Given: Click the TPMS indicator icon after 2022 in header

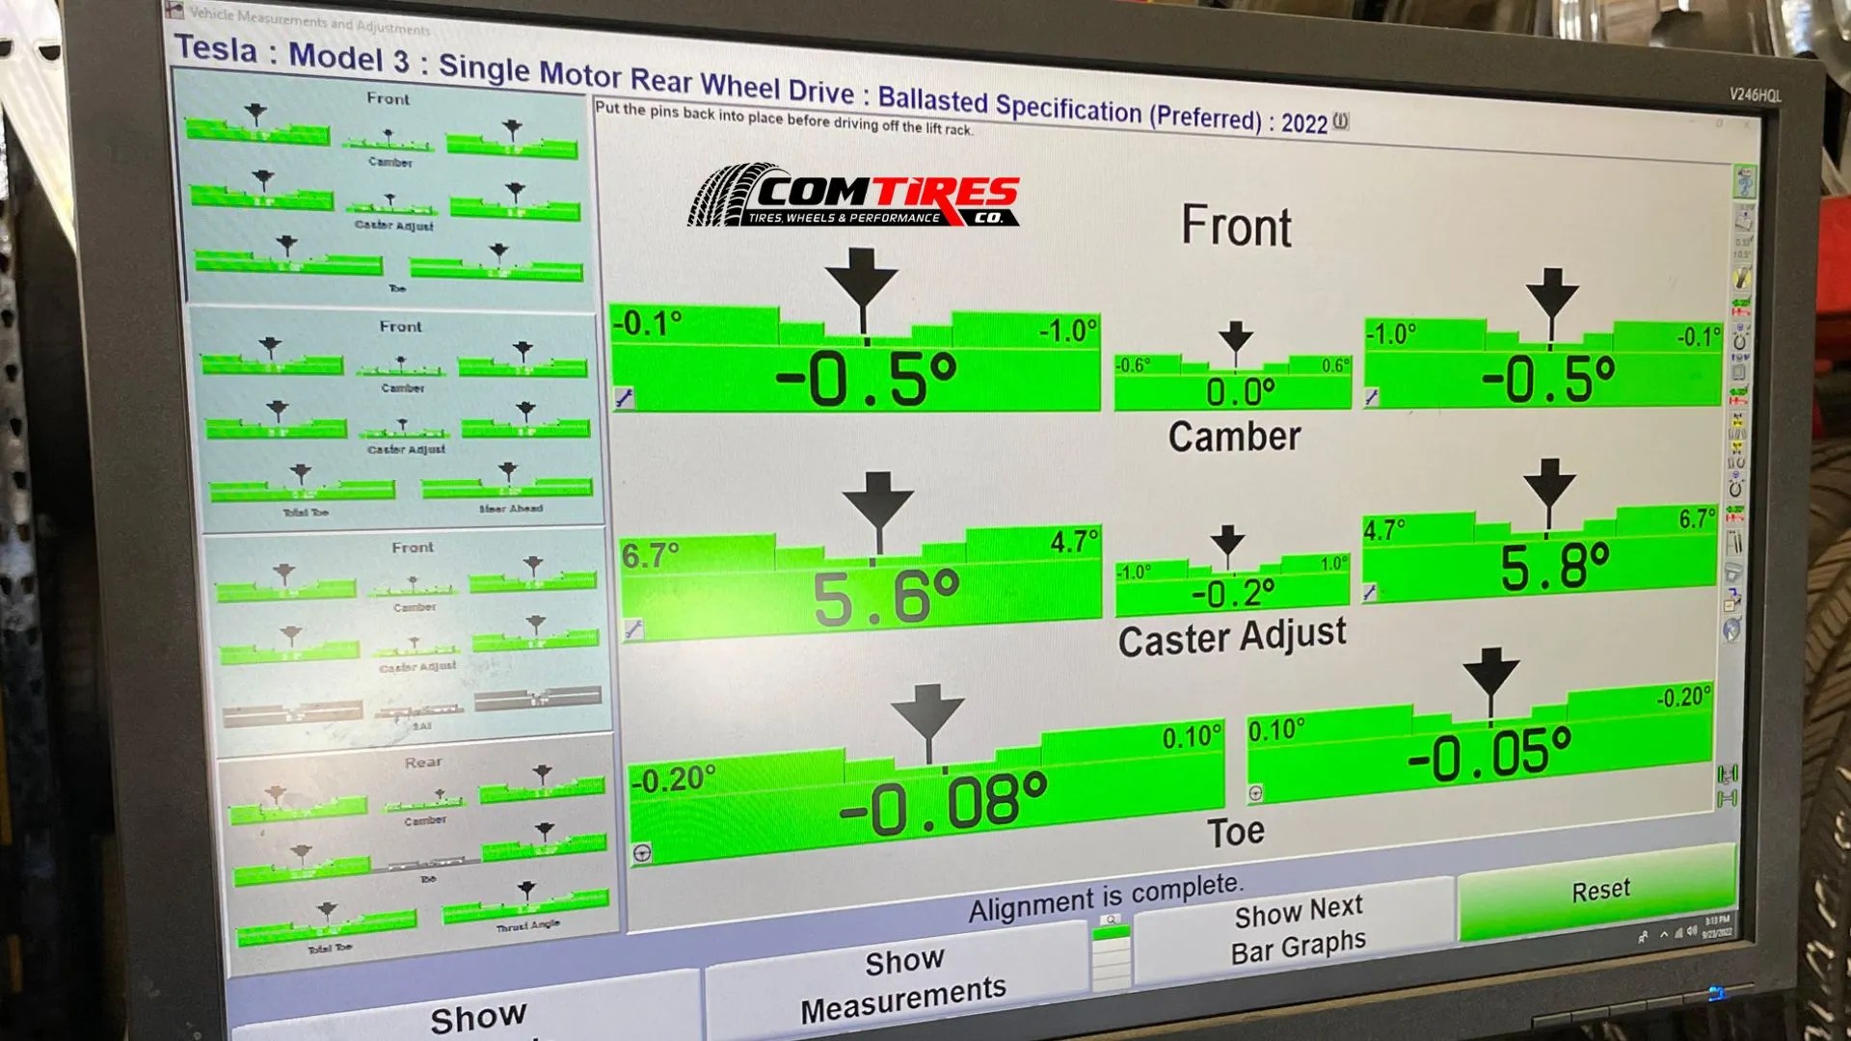Looking at the screenshot, I should pos(1341,122).
